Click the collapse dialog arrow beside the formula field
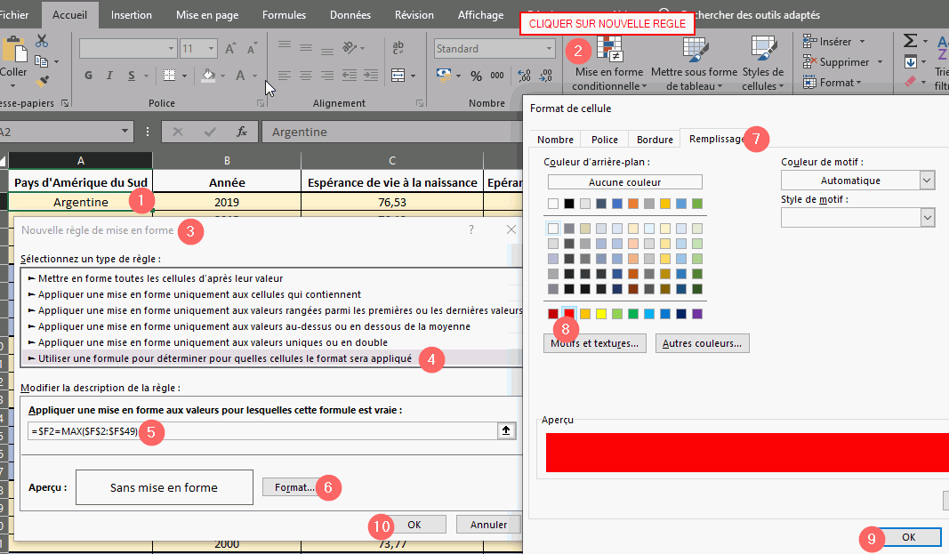The width and height of the screenshot is (949, 554). click(506, 430)
